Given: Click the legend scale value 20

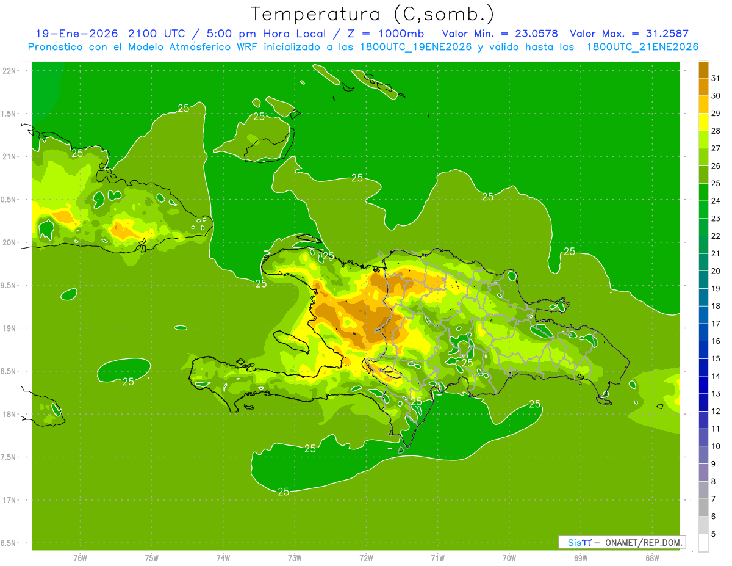Looking at the screenshot, I should tap(716, 271).
